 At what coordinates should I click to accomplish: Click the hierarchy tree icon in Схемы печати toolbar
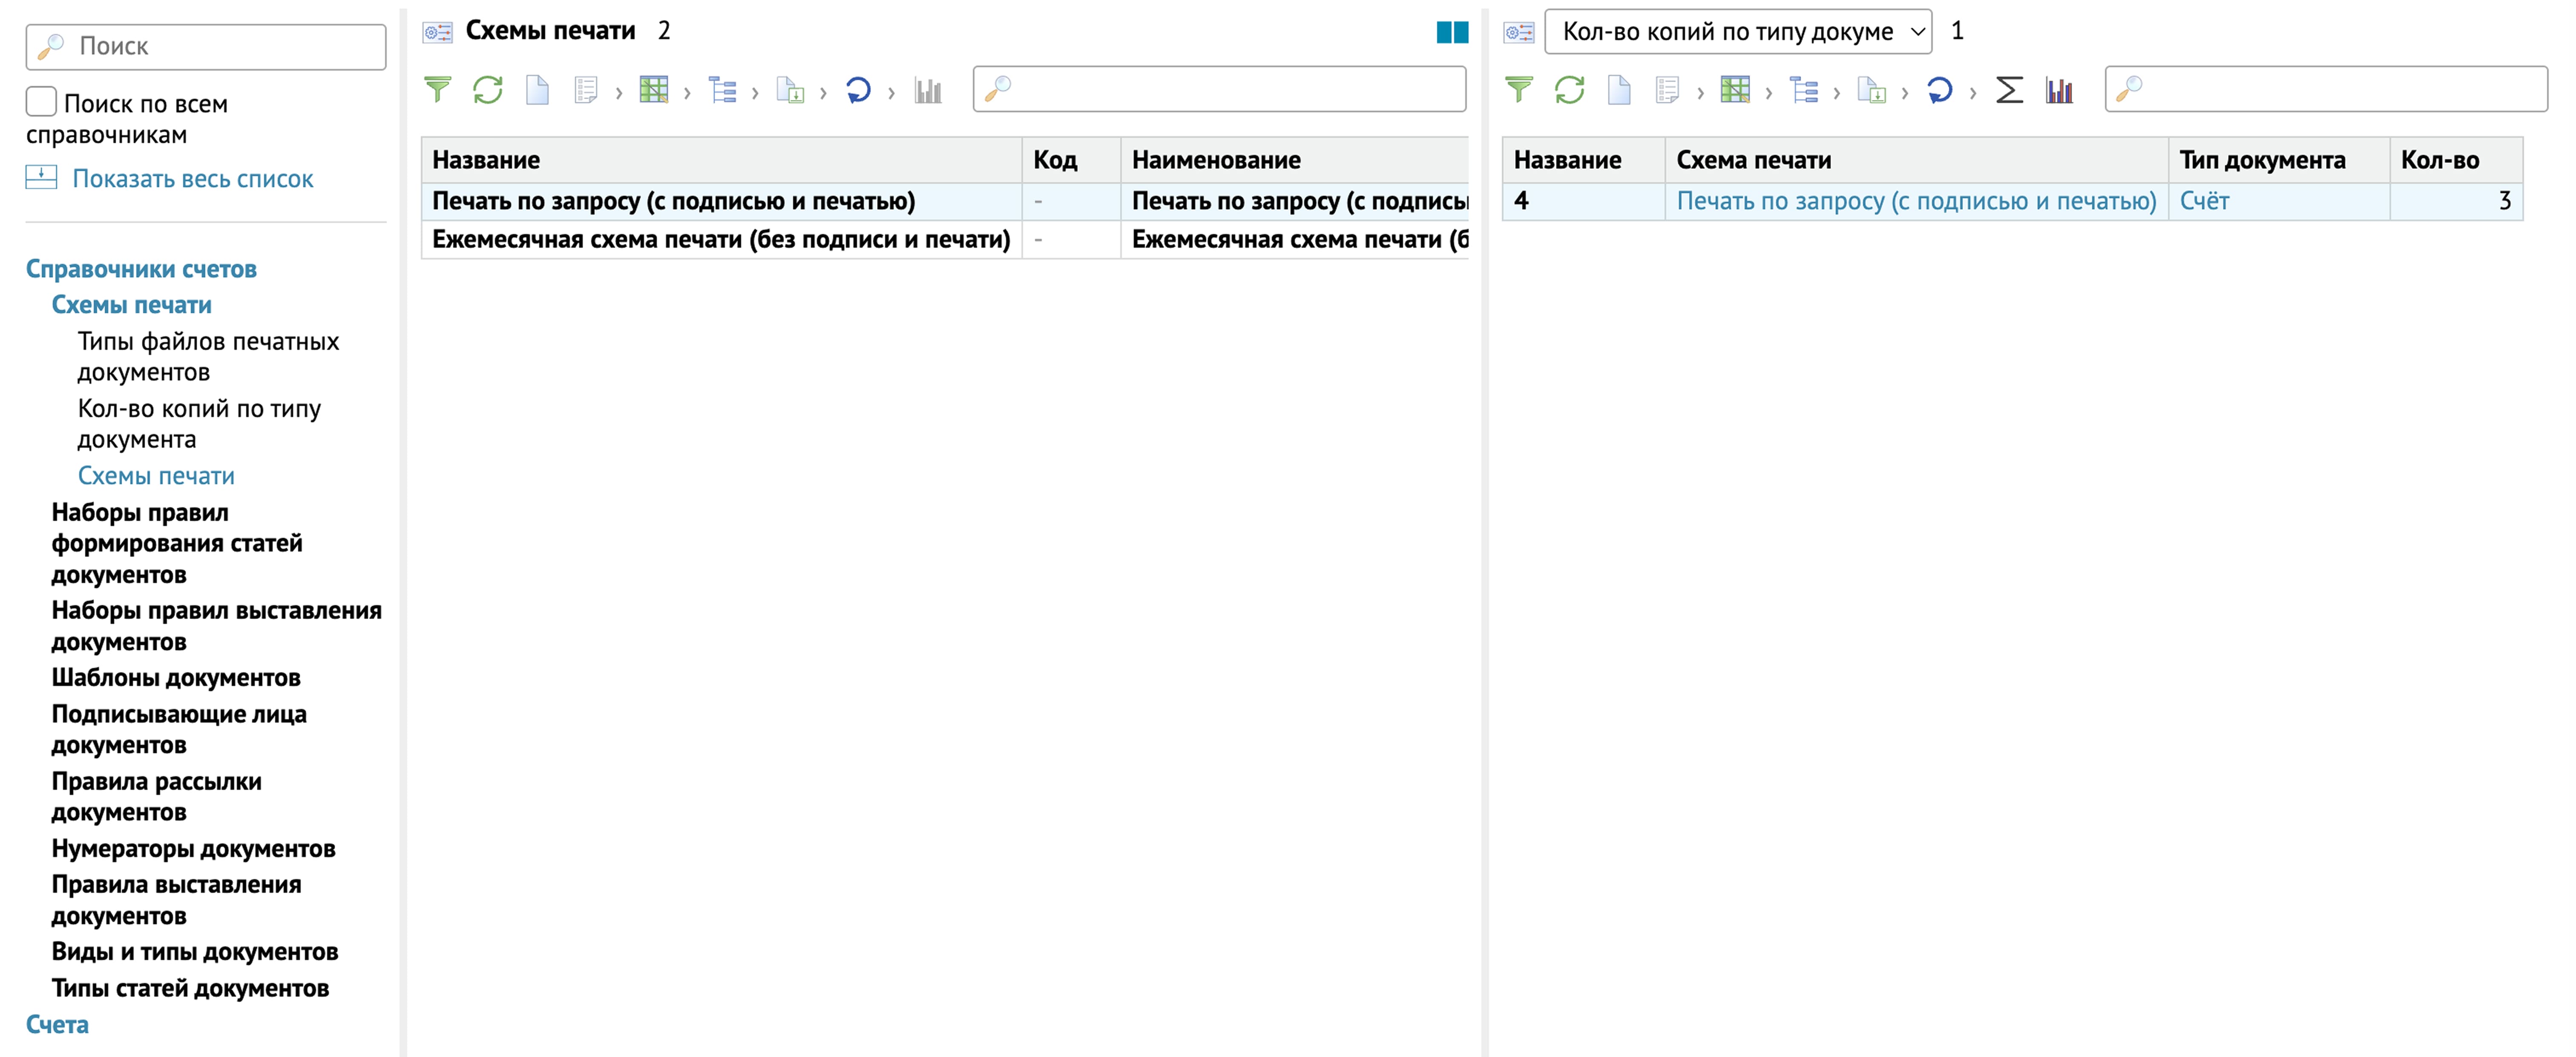722,90
